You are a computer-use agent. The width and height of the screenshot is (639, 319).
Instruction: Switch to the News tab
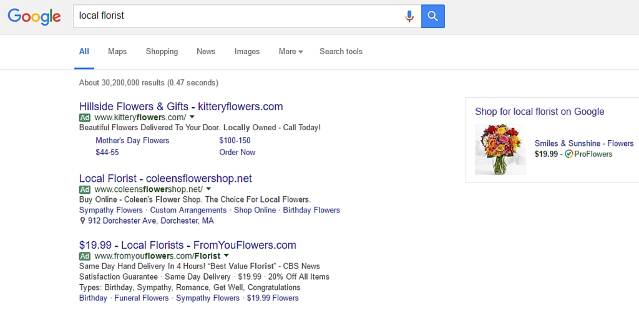(206, 52)
